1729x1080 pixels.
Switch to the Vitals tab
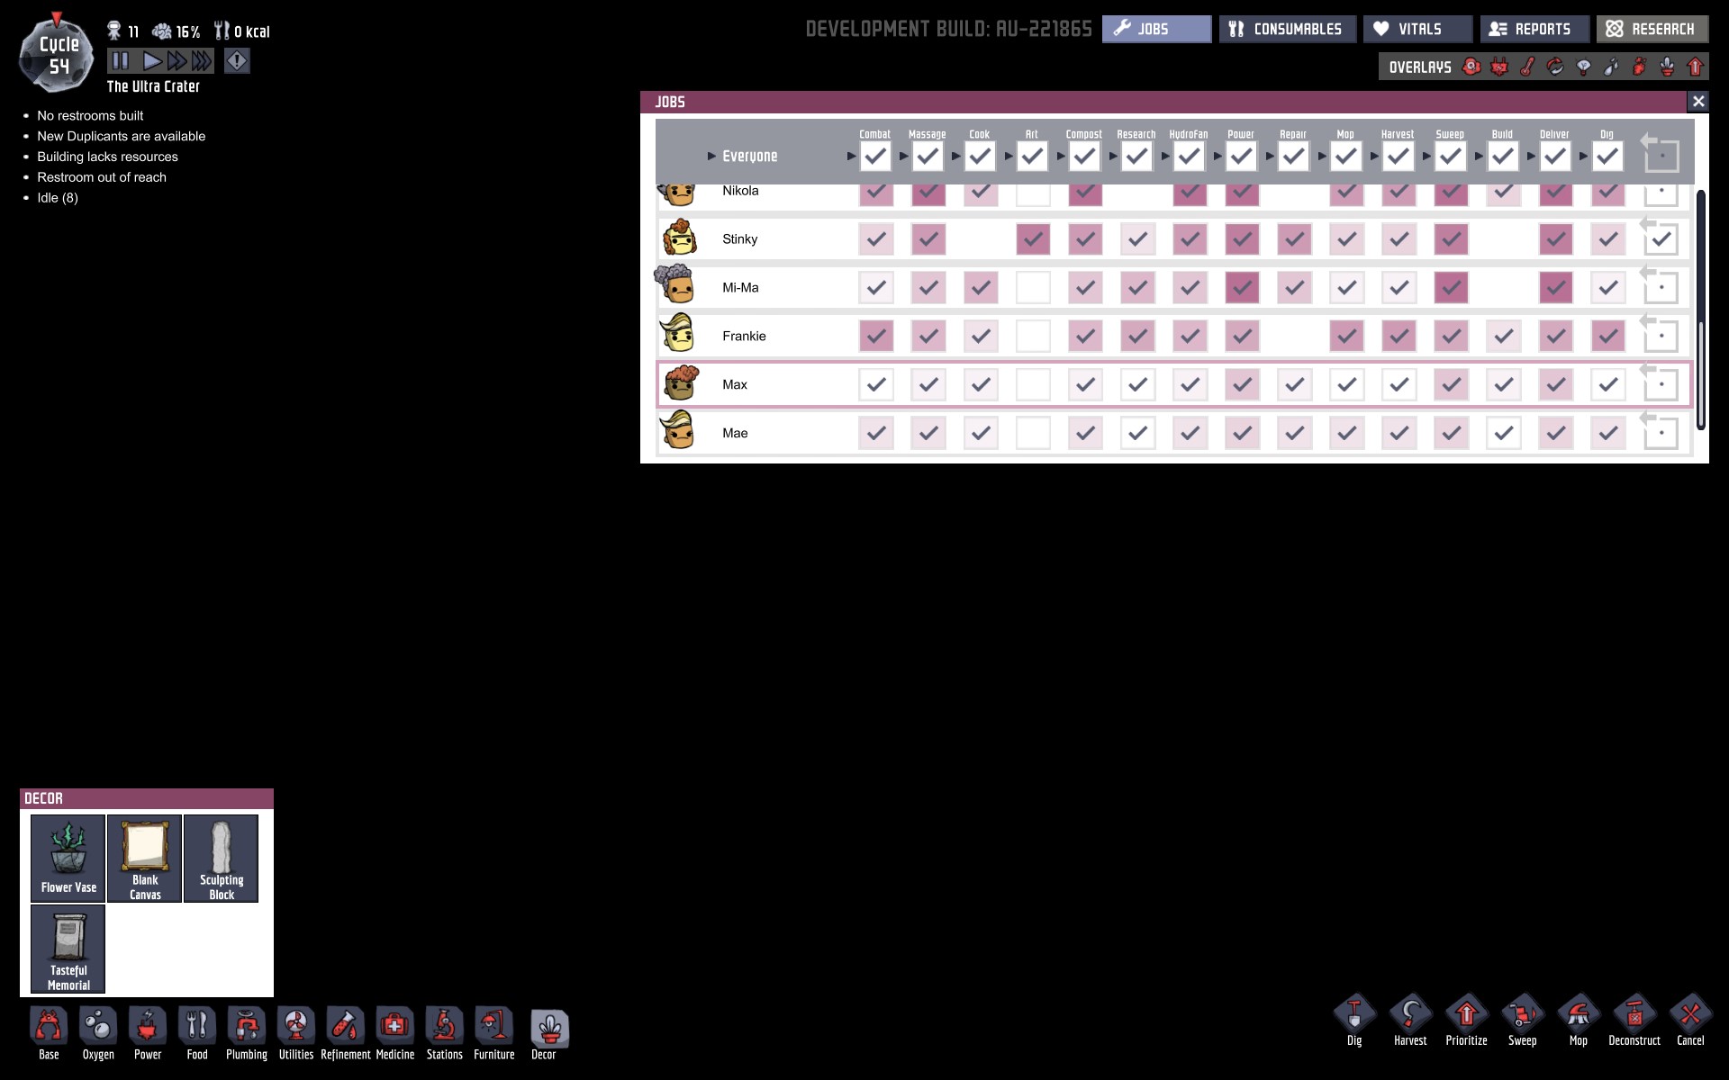[x=1417, y=29]
